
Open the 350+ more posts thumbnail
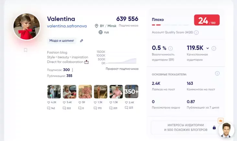[x=131, y=92]
